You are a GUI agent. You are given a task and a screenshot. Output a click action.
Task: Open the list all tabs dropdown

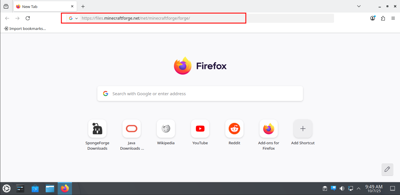(x=359, y=6)
